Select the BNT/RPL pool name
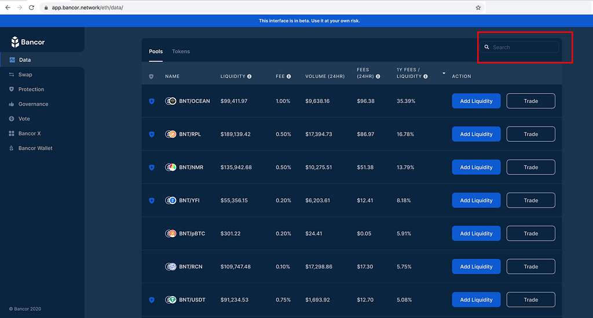The width and height of the screenshot is (593, 318). pyautogui.click(x=190, y=134)
